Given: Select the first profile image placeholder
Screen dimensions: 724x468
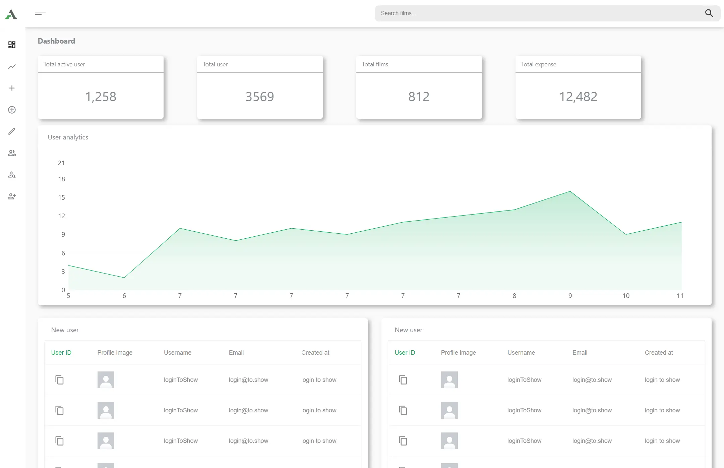Looking at the screenshot, I should (106, 380).
